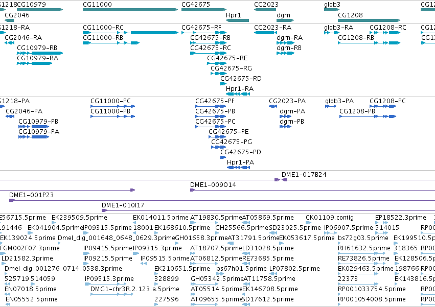The image size is (435, 307).
Task: Click transcript label CG1208-RB
Action: pos(356,37)
